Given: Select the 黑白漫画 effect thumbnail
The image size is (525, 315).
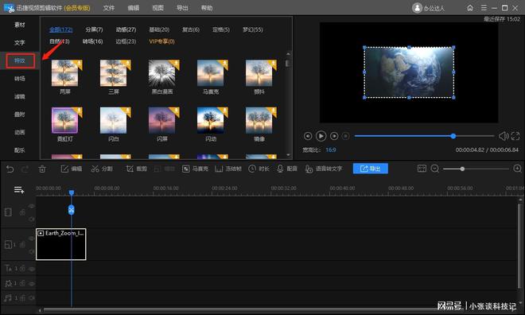Looking at the screenshot, I should [162, 77].
